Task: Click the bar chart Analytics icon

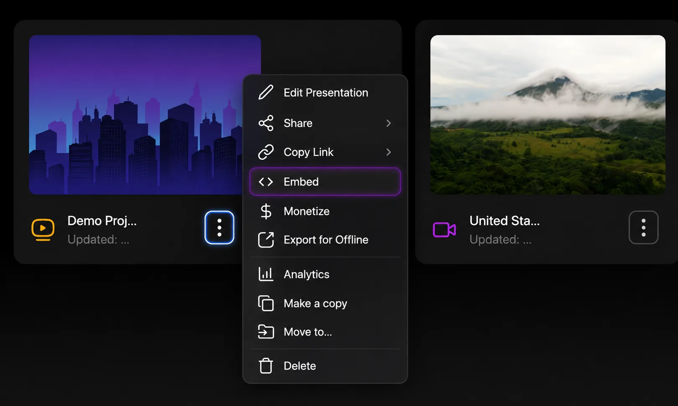Action: (266, 274)
